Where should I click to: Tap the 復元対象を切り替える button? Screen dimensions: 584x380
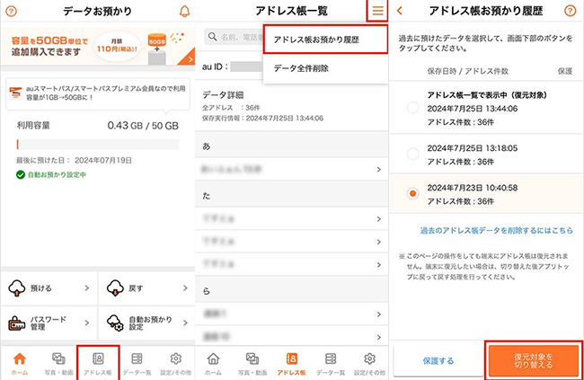(534, 360)
